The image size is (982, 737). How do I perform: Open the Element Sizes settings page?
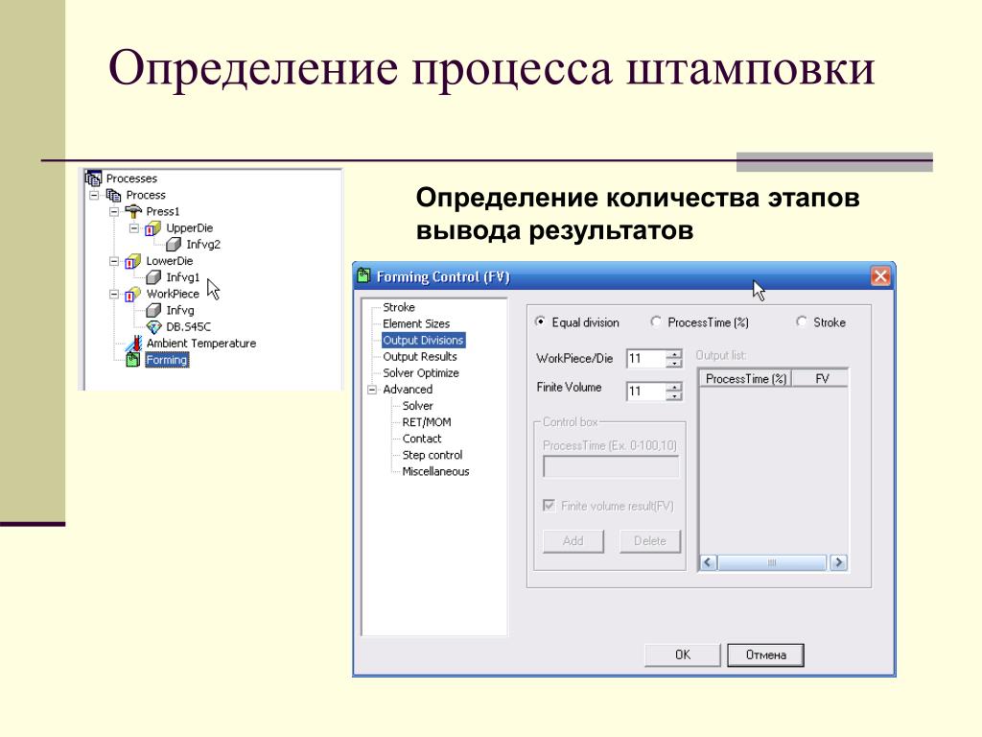[x=416, y=323]
